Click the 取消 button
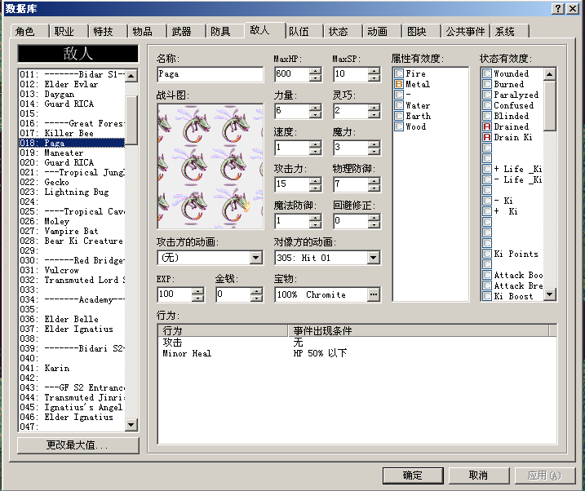 tap(478, 476)
